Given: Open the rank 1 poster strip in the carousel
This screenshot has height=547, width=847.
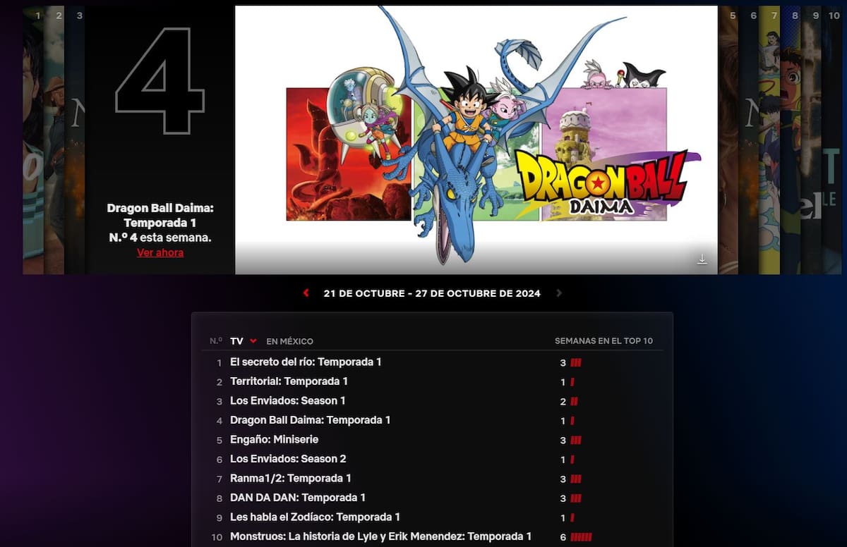Looking at the screenshot, I should tap(33, 140).
